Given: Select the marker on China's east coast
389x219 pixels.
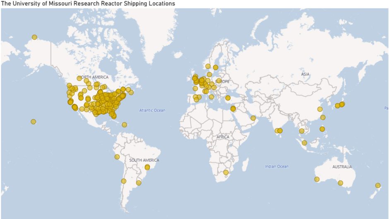Looking at the screenshot, I should coord(319,109).
